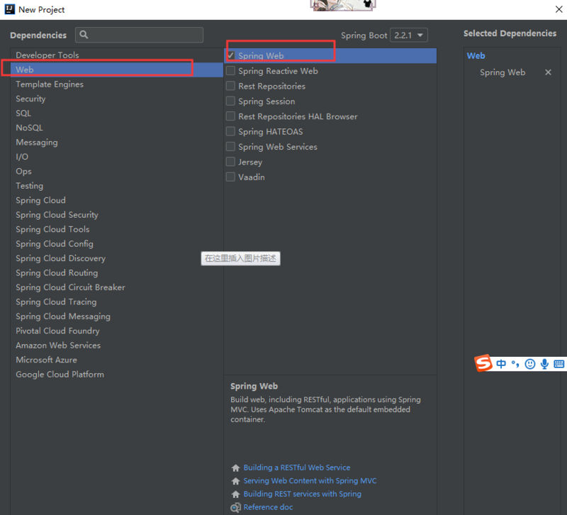Viewport: 567px width, 515px height.
Task: Toggle Chinese input mode icon
Action: pyautogui.click(x=501, y=364)
